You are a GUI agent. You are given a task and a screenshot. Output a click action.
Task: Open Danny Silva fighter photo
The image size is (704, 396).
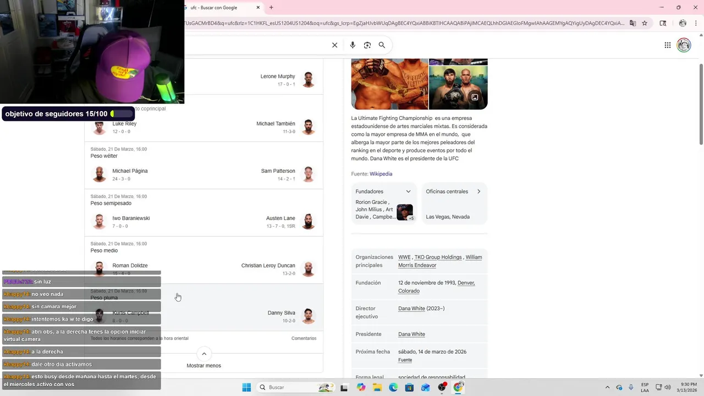coord(309,316)
